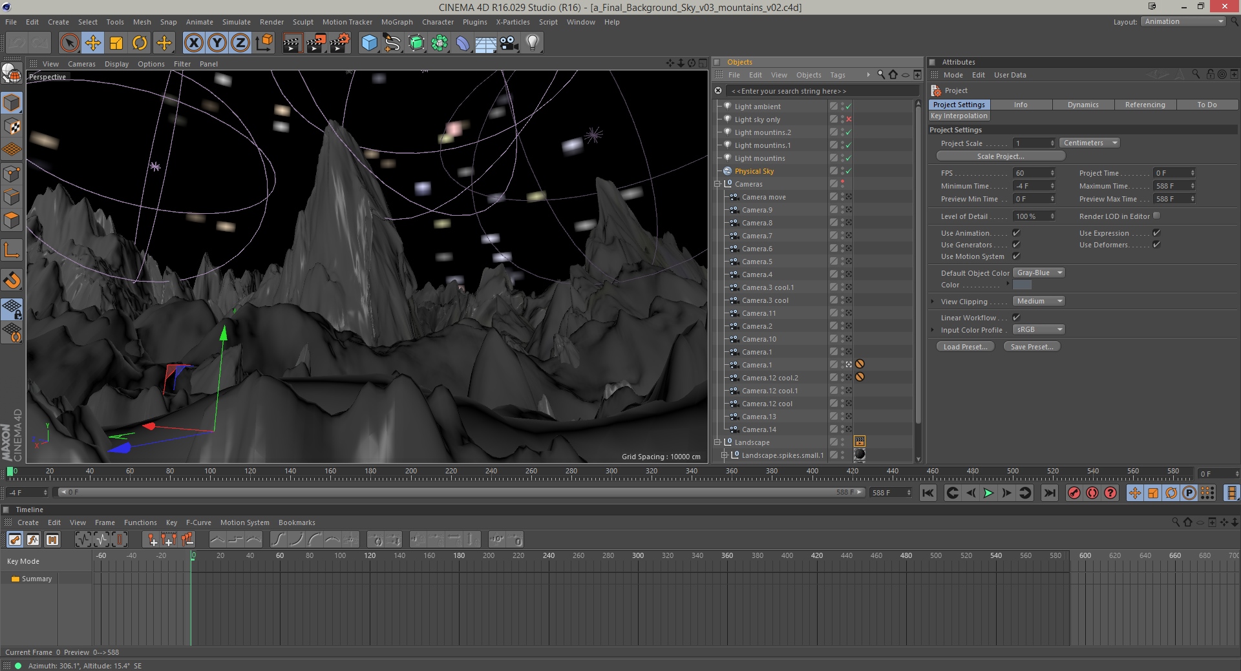Add a camera object from toolbar

[509, 43]
